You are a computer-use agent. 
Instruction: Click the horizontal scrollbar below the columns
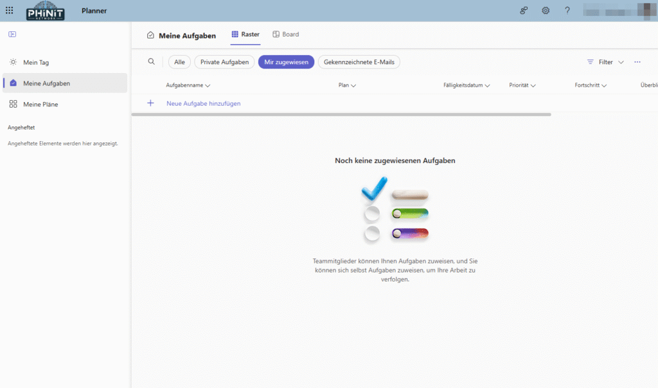pyautogui.click(x=341, y=114)
